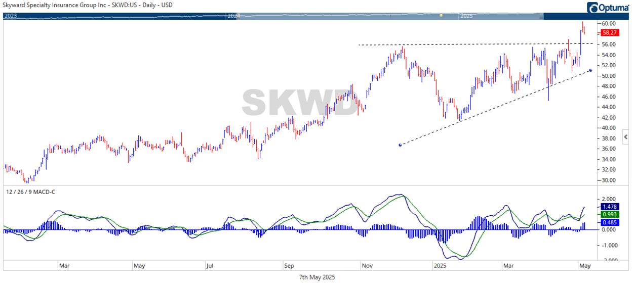
Task: Click the 30.00 price axis label
Action: (x=609, y=180)
